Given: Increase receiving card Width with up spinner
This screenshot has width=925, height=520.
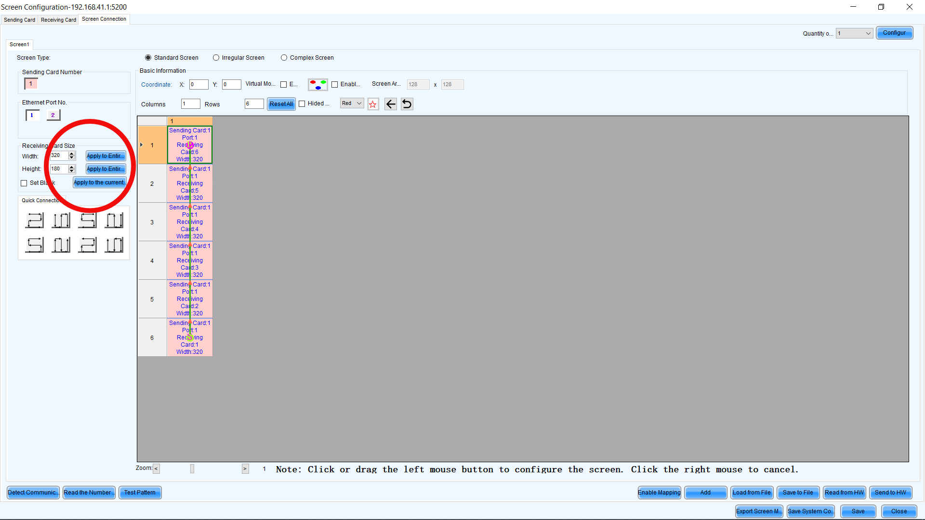Looking at the screenshot, I should [72, 154].
